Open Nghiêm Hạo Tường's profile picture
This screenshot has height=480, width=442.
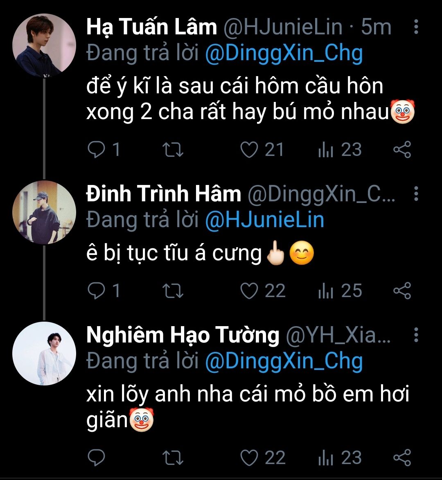(44, 353)
